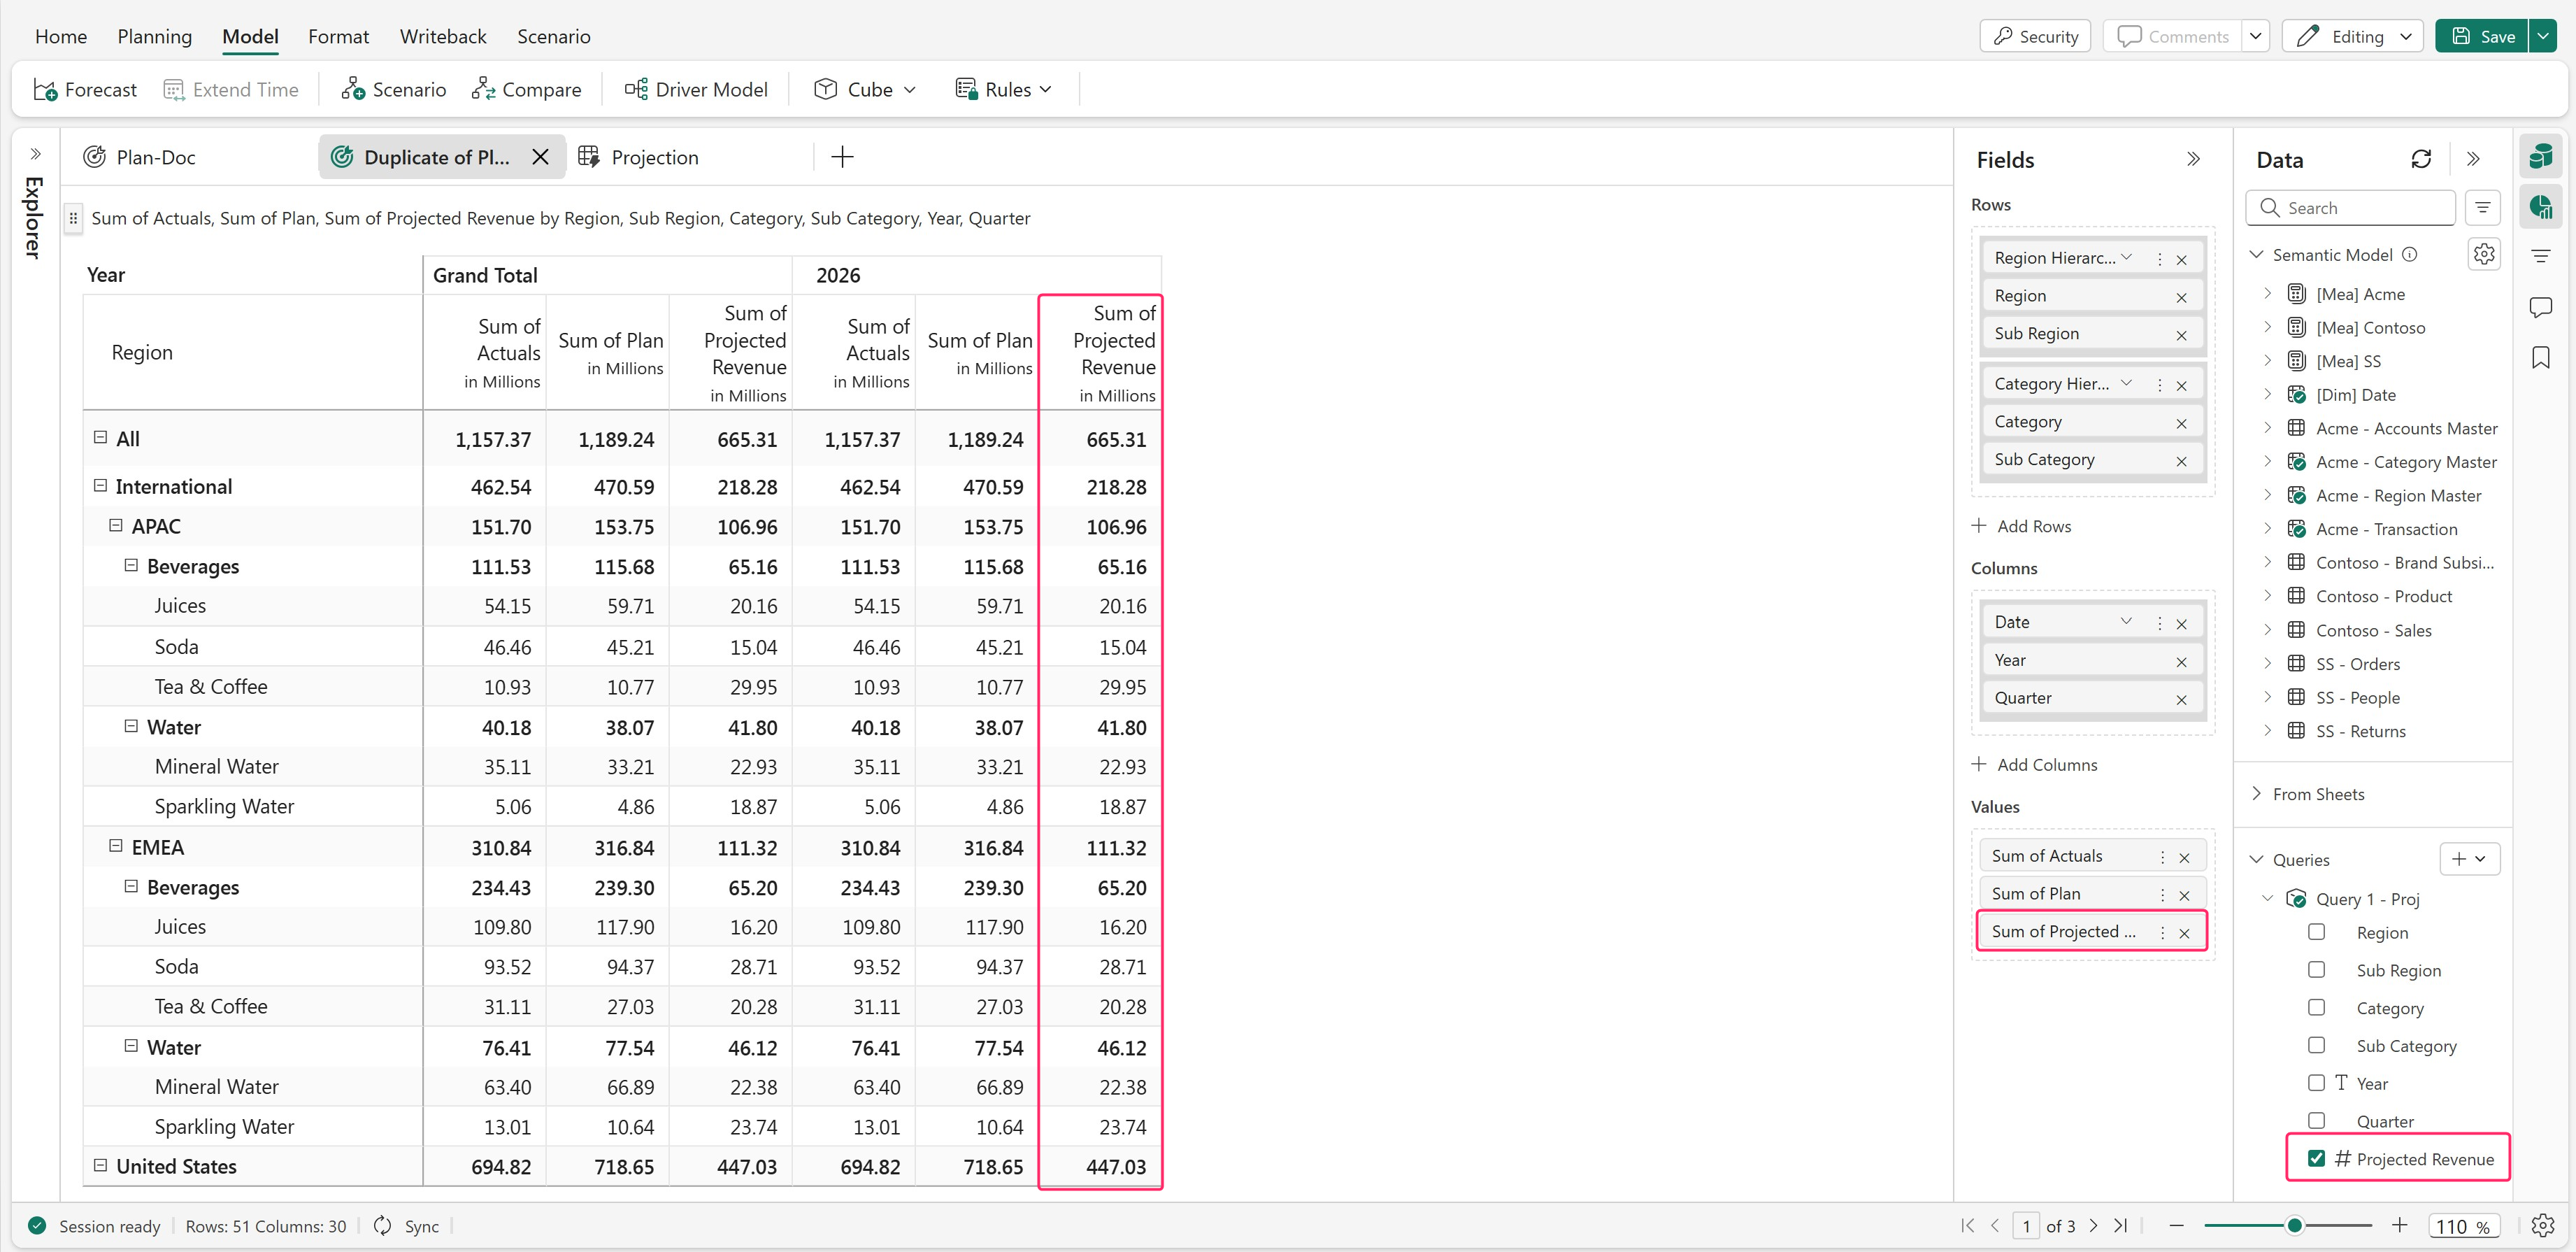Image resolution: width=2576 pixels, height=1252 pixels.
Task: Click the Compare icon in toolbar
Action: coord(484,90)
